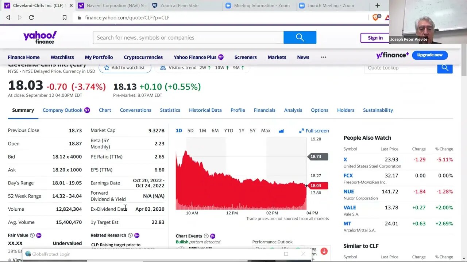Click the Brave shields lion icon
Viewport: 467px width, 262px height.
(x=375, y=17)
